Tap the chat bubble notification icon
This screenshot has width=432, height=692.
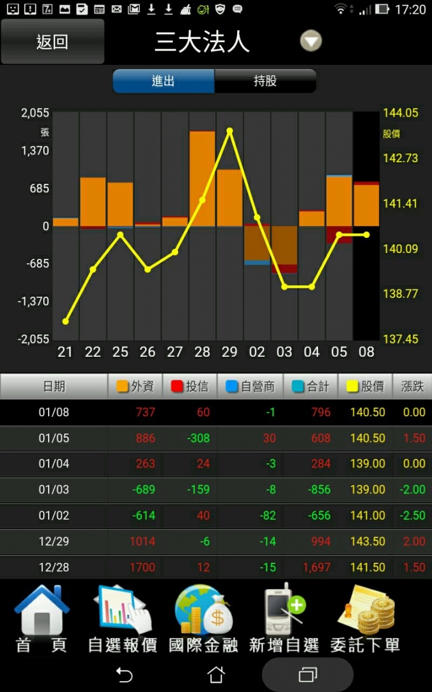tap(237, 9)
